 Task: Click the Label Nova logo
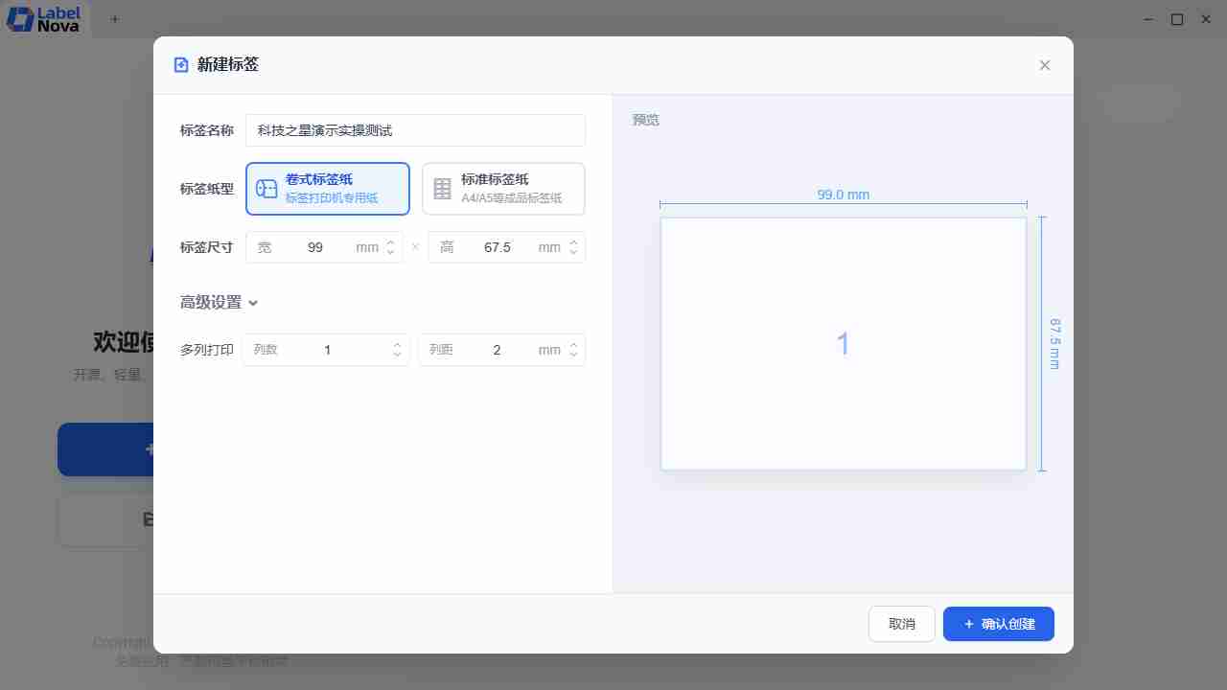tap(44, 19)
